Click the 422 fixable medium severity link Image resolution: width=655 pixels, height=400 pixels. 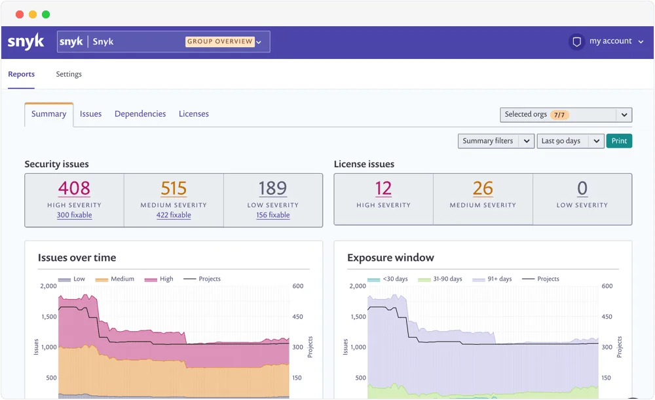click(174, 214)
